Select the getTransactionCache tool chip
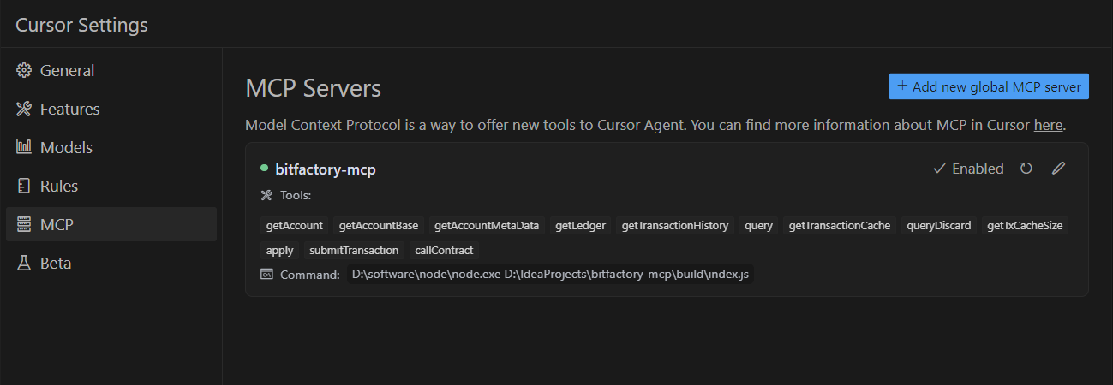Screen dimensions: 1113x385 [840, 226]
